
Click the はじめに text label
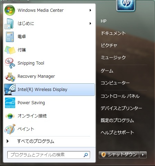[26, 24]
